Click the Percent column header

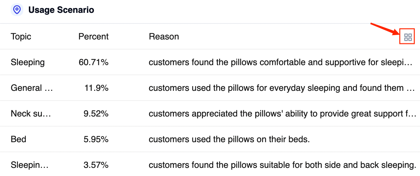point(94,37)
